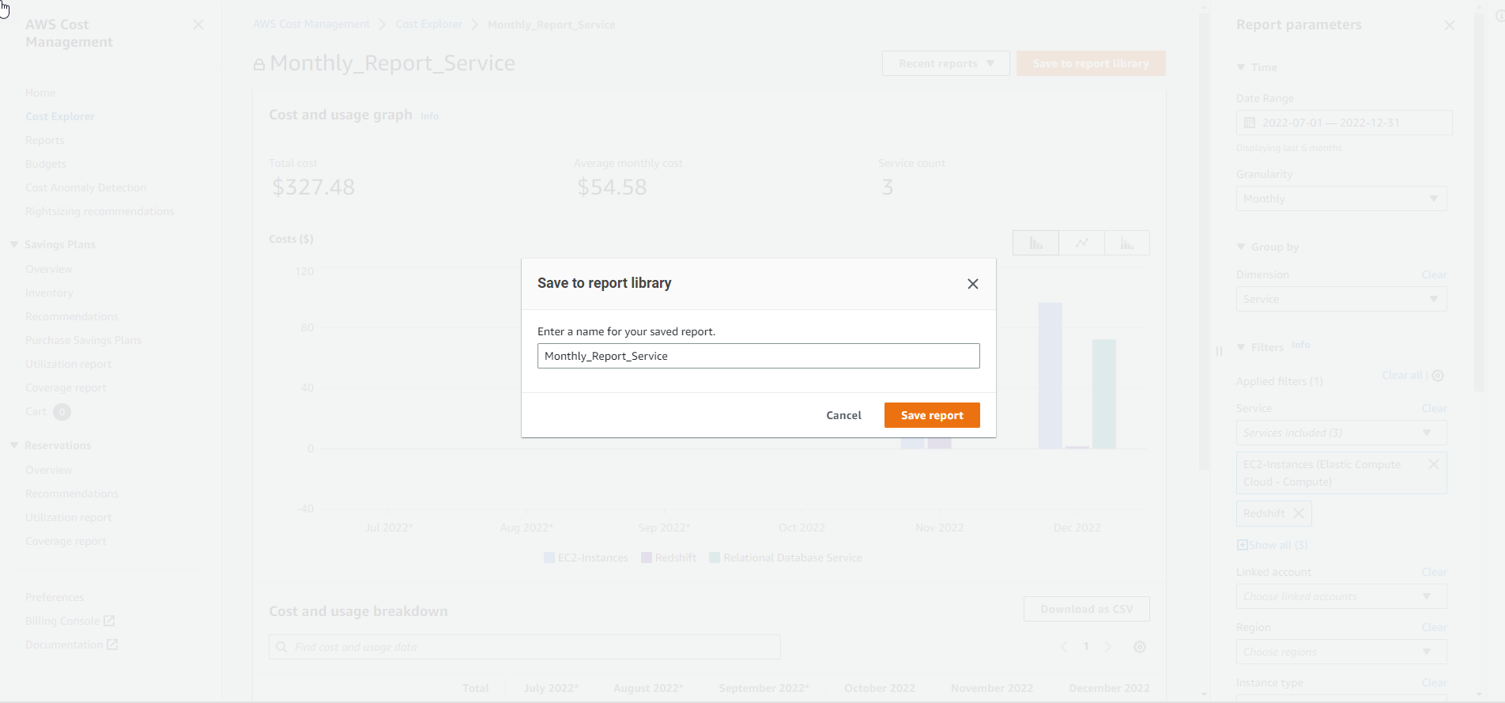1505x703 pixels.
Task: Collapse the Time section
Action: pos(1241,67)
